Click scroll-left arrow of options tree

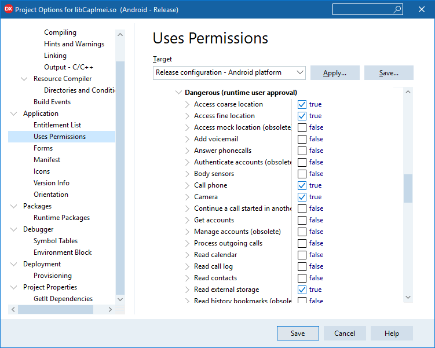14,310
